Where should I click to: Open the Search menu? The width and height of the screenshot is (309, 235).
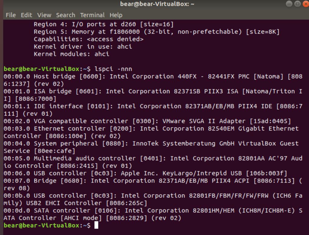(66, 15)
